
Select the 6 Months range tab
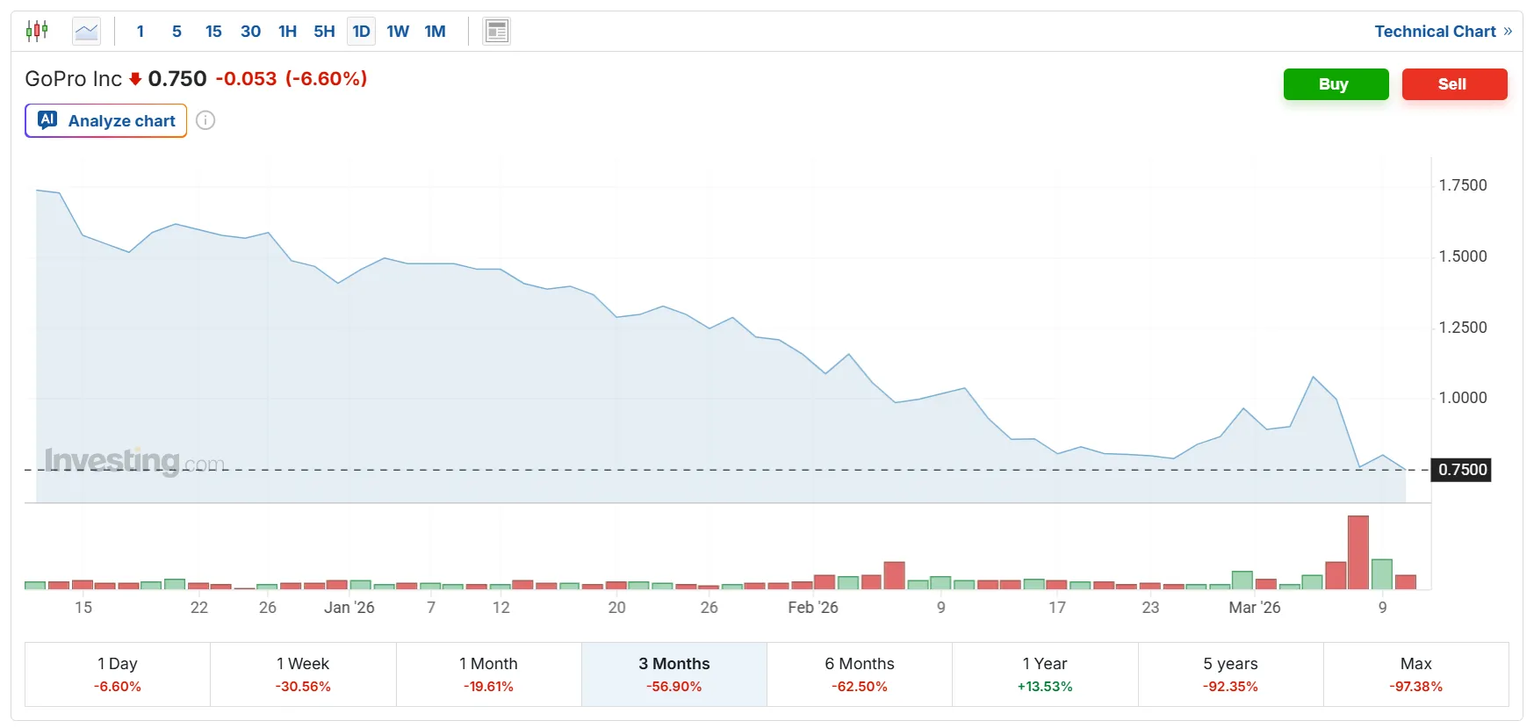pyautogui.click(x=860, y=674)
